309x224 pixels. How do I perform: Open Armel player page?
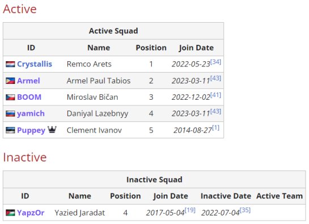click(28, 81)
